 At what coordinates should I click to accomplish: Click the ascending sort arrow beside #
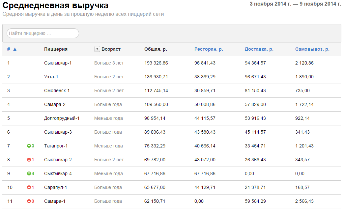pyautogui.click(x=15, y=49)
